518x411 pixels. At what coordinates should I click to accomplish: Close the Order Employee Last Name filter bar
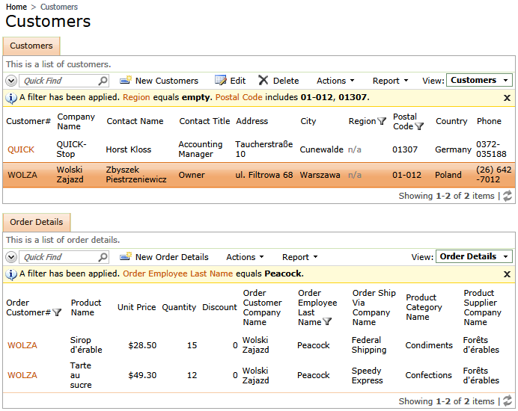(x=507, y=274)
